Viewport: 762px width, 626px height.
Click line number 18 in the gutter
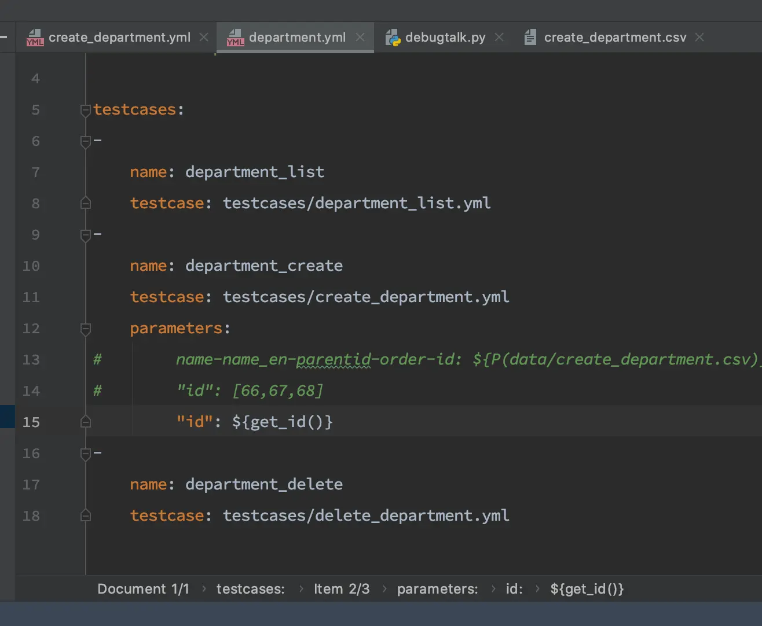[31, 516]
